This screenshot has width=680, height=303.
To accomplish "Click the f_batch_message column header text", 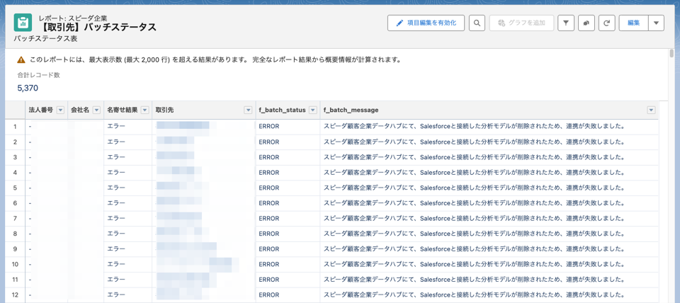I will [x=351, y=110].
